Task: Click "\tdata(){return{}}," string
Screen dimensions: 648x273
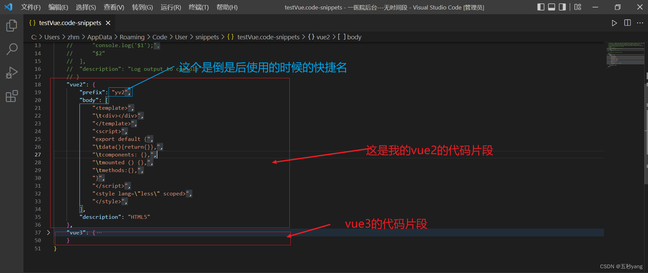Action: click(x=126, y=147)
